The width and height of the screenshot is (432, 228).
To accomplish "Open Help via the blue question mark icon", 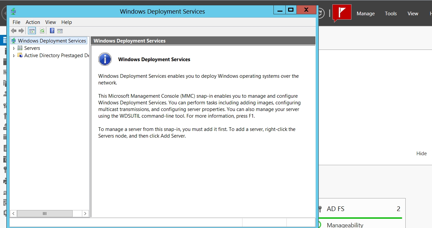I will click(52, 31).
